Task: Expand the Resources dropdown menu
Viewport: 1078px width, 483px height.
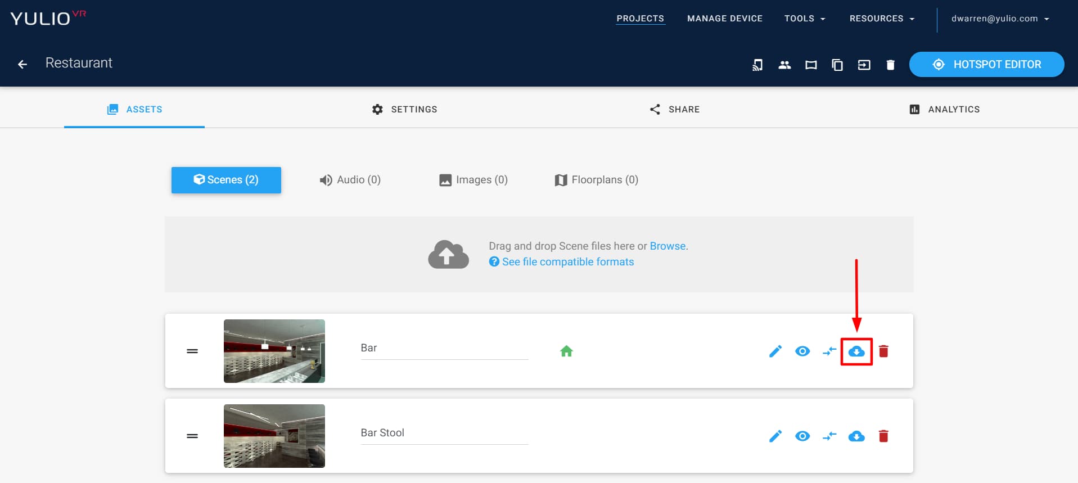Action: [882, 19]
